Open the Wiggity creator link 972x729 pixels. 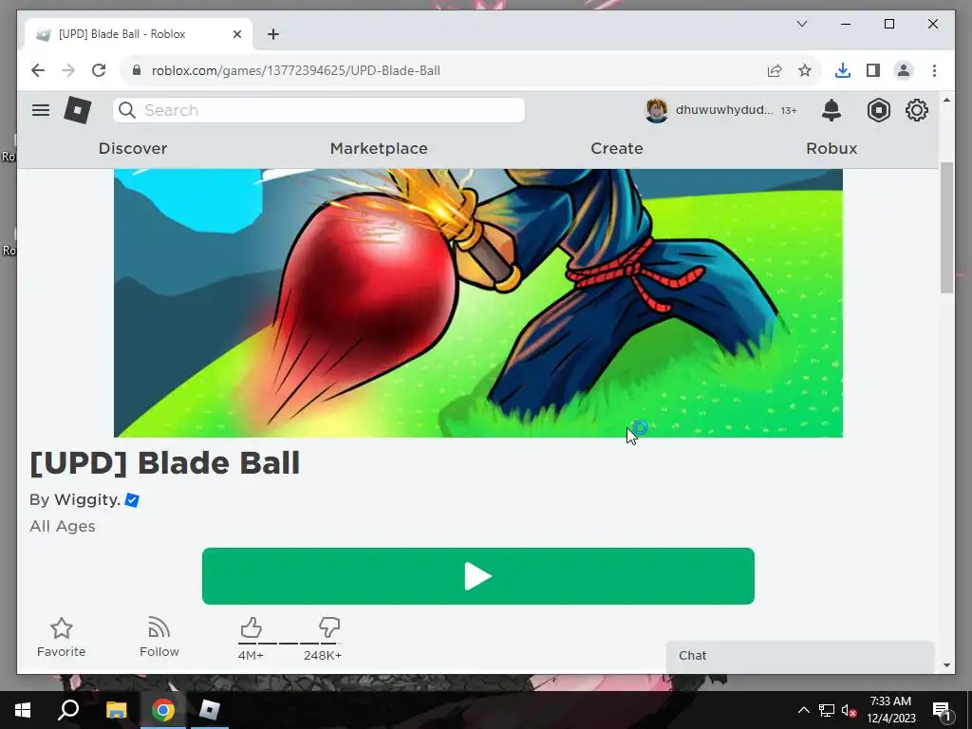point(87,499)
